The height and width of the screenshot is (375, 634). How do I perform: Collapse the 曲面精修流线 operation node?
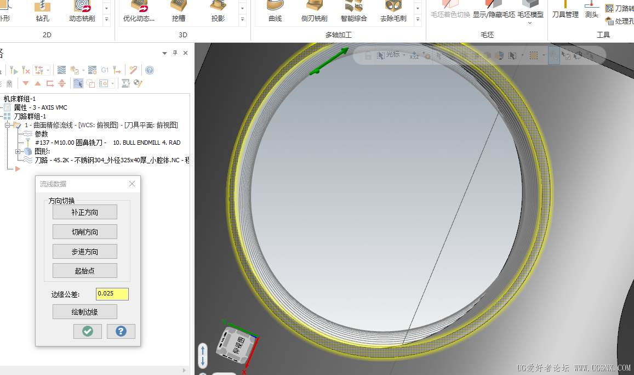point(8,125)
